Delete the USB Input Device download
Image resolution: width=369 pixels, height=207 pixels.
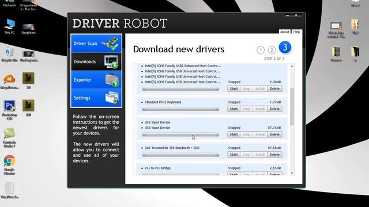tap(274, 135)
